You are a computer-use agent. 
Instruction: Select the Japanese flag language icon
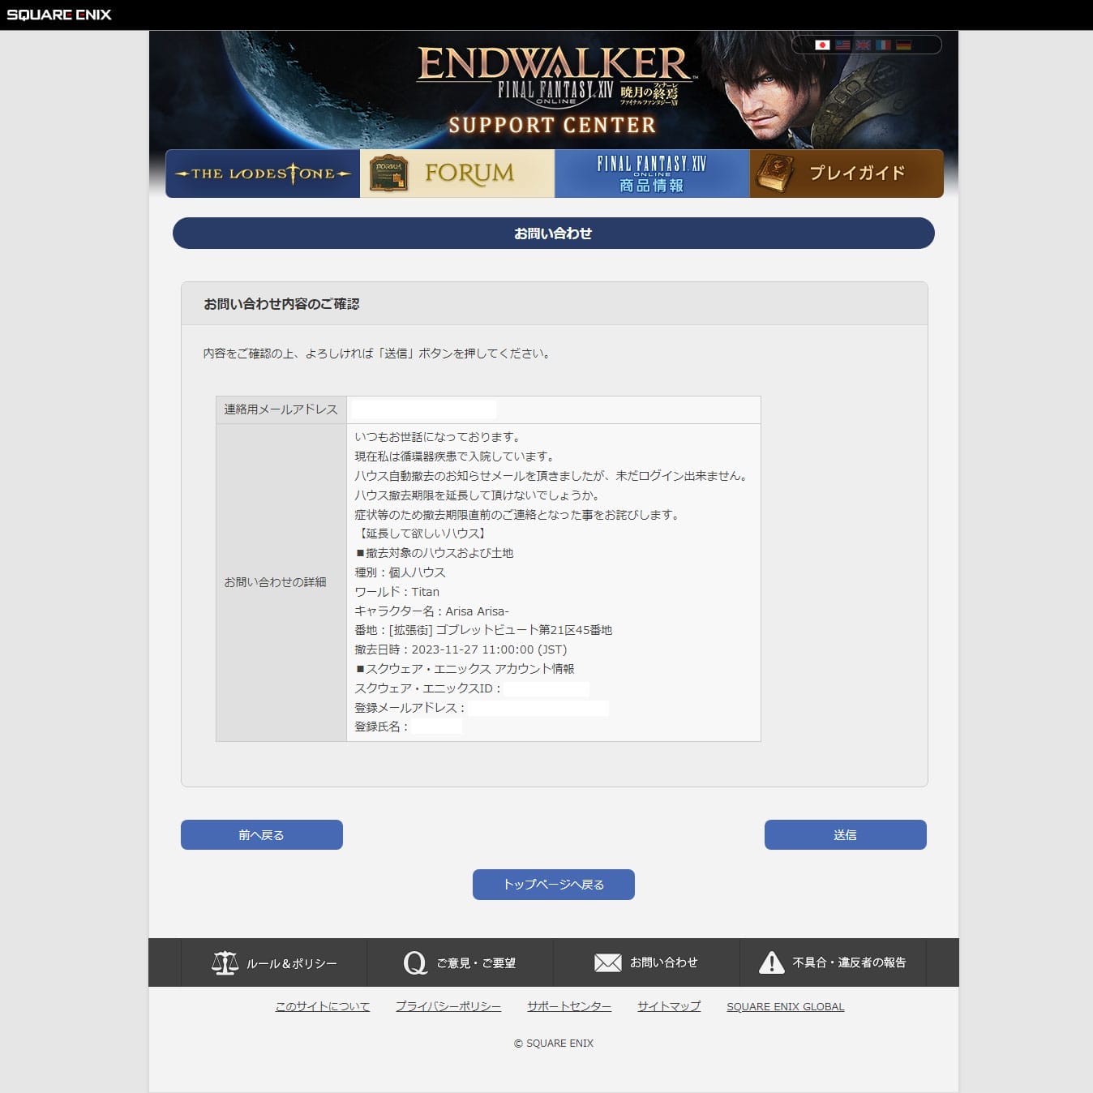tap(822, 45)
